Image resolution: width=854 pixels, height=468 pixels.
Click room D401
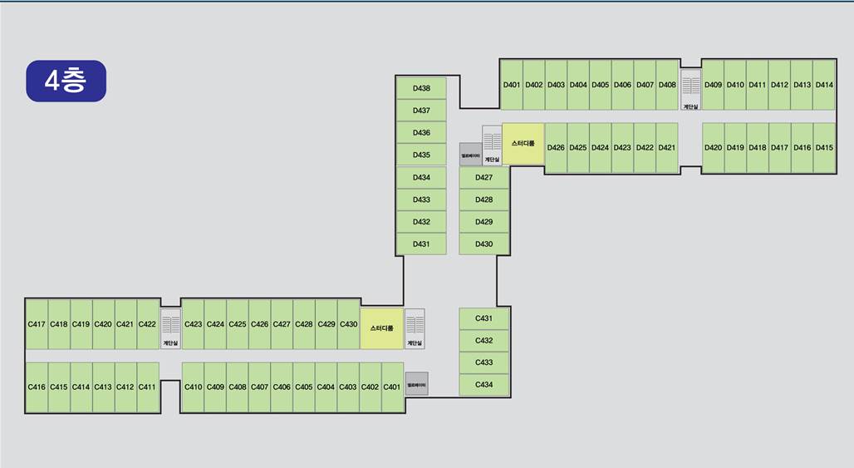click(x=512, y=85)
